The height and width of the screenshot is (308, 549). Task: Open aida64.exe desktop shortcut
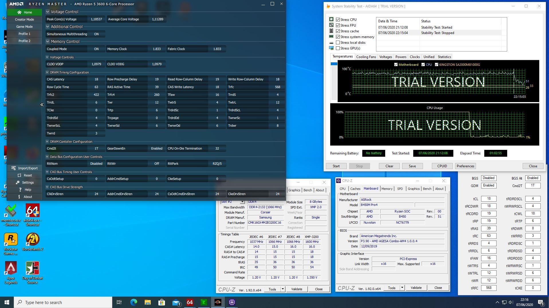pos(32,215)
